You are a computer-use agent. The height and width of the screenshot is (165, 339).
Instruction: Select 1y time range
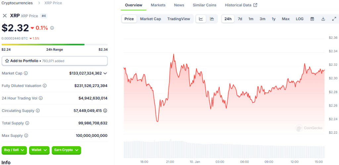coord(274,19)
